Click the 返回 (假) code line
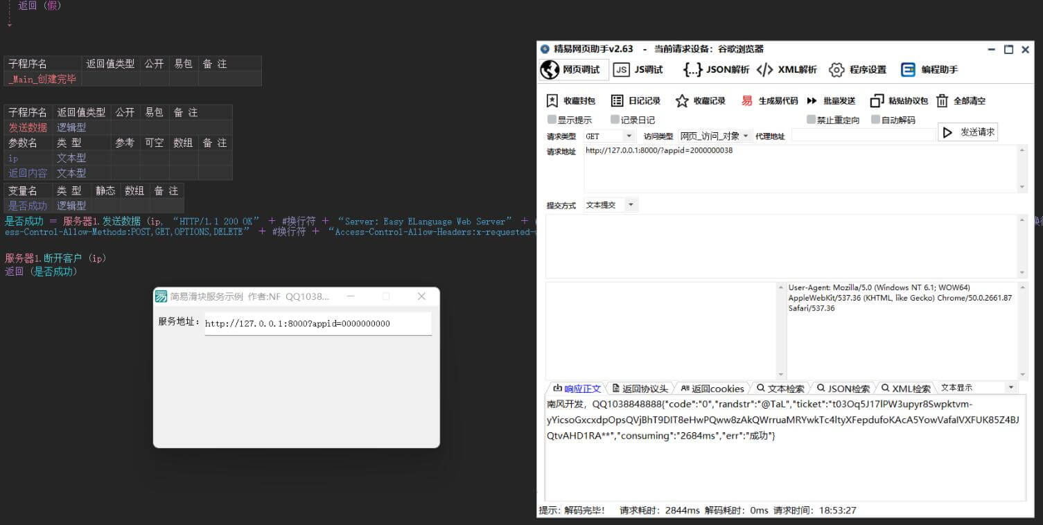The image size is (1043, 525). (40, 6)
